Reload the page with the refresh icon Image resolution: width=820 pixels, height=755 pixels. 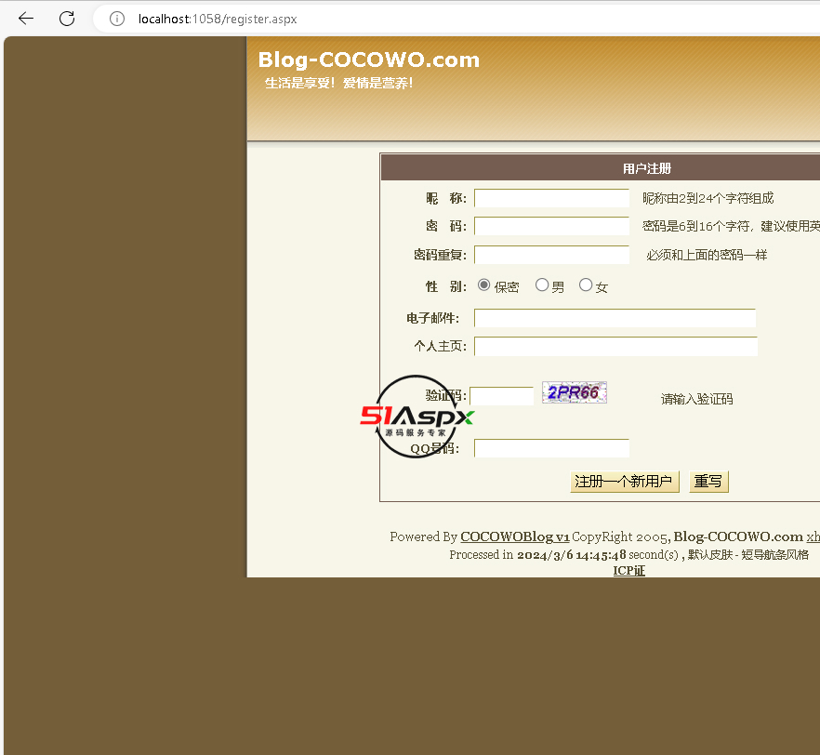coord(67,19)
